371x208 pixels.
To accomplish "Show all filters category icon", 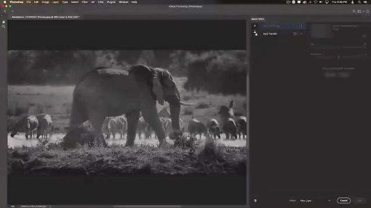I will coord(255,25).
